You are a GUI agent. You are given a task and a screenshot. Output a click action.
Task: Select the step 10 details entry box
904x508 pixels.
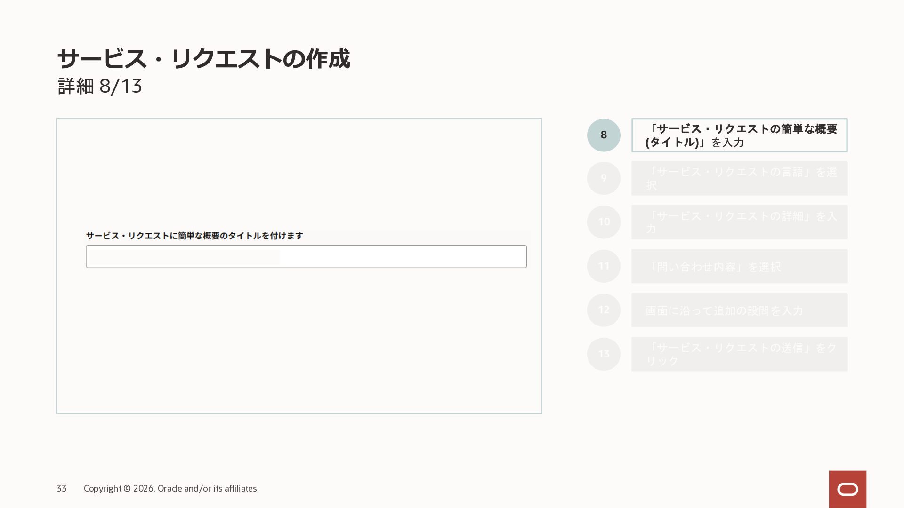739,222
